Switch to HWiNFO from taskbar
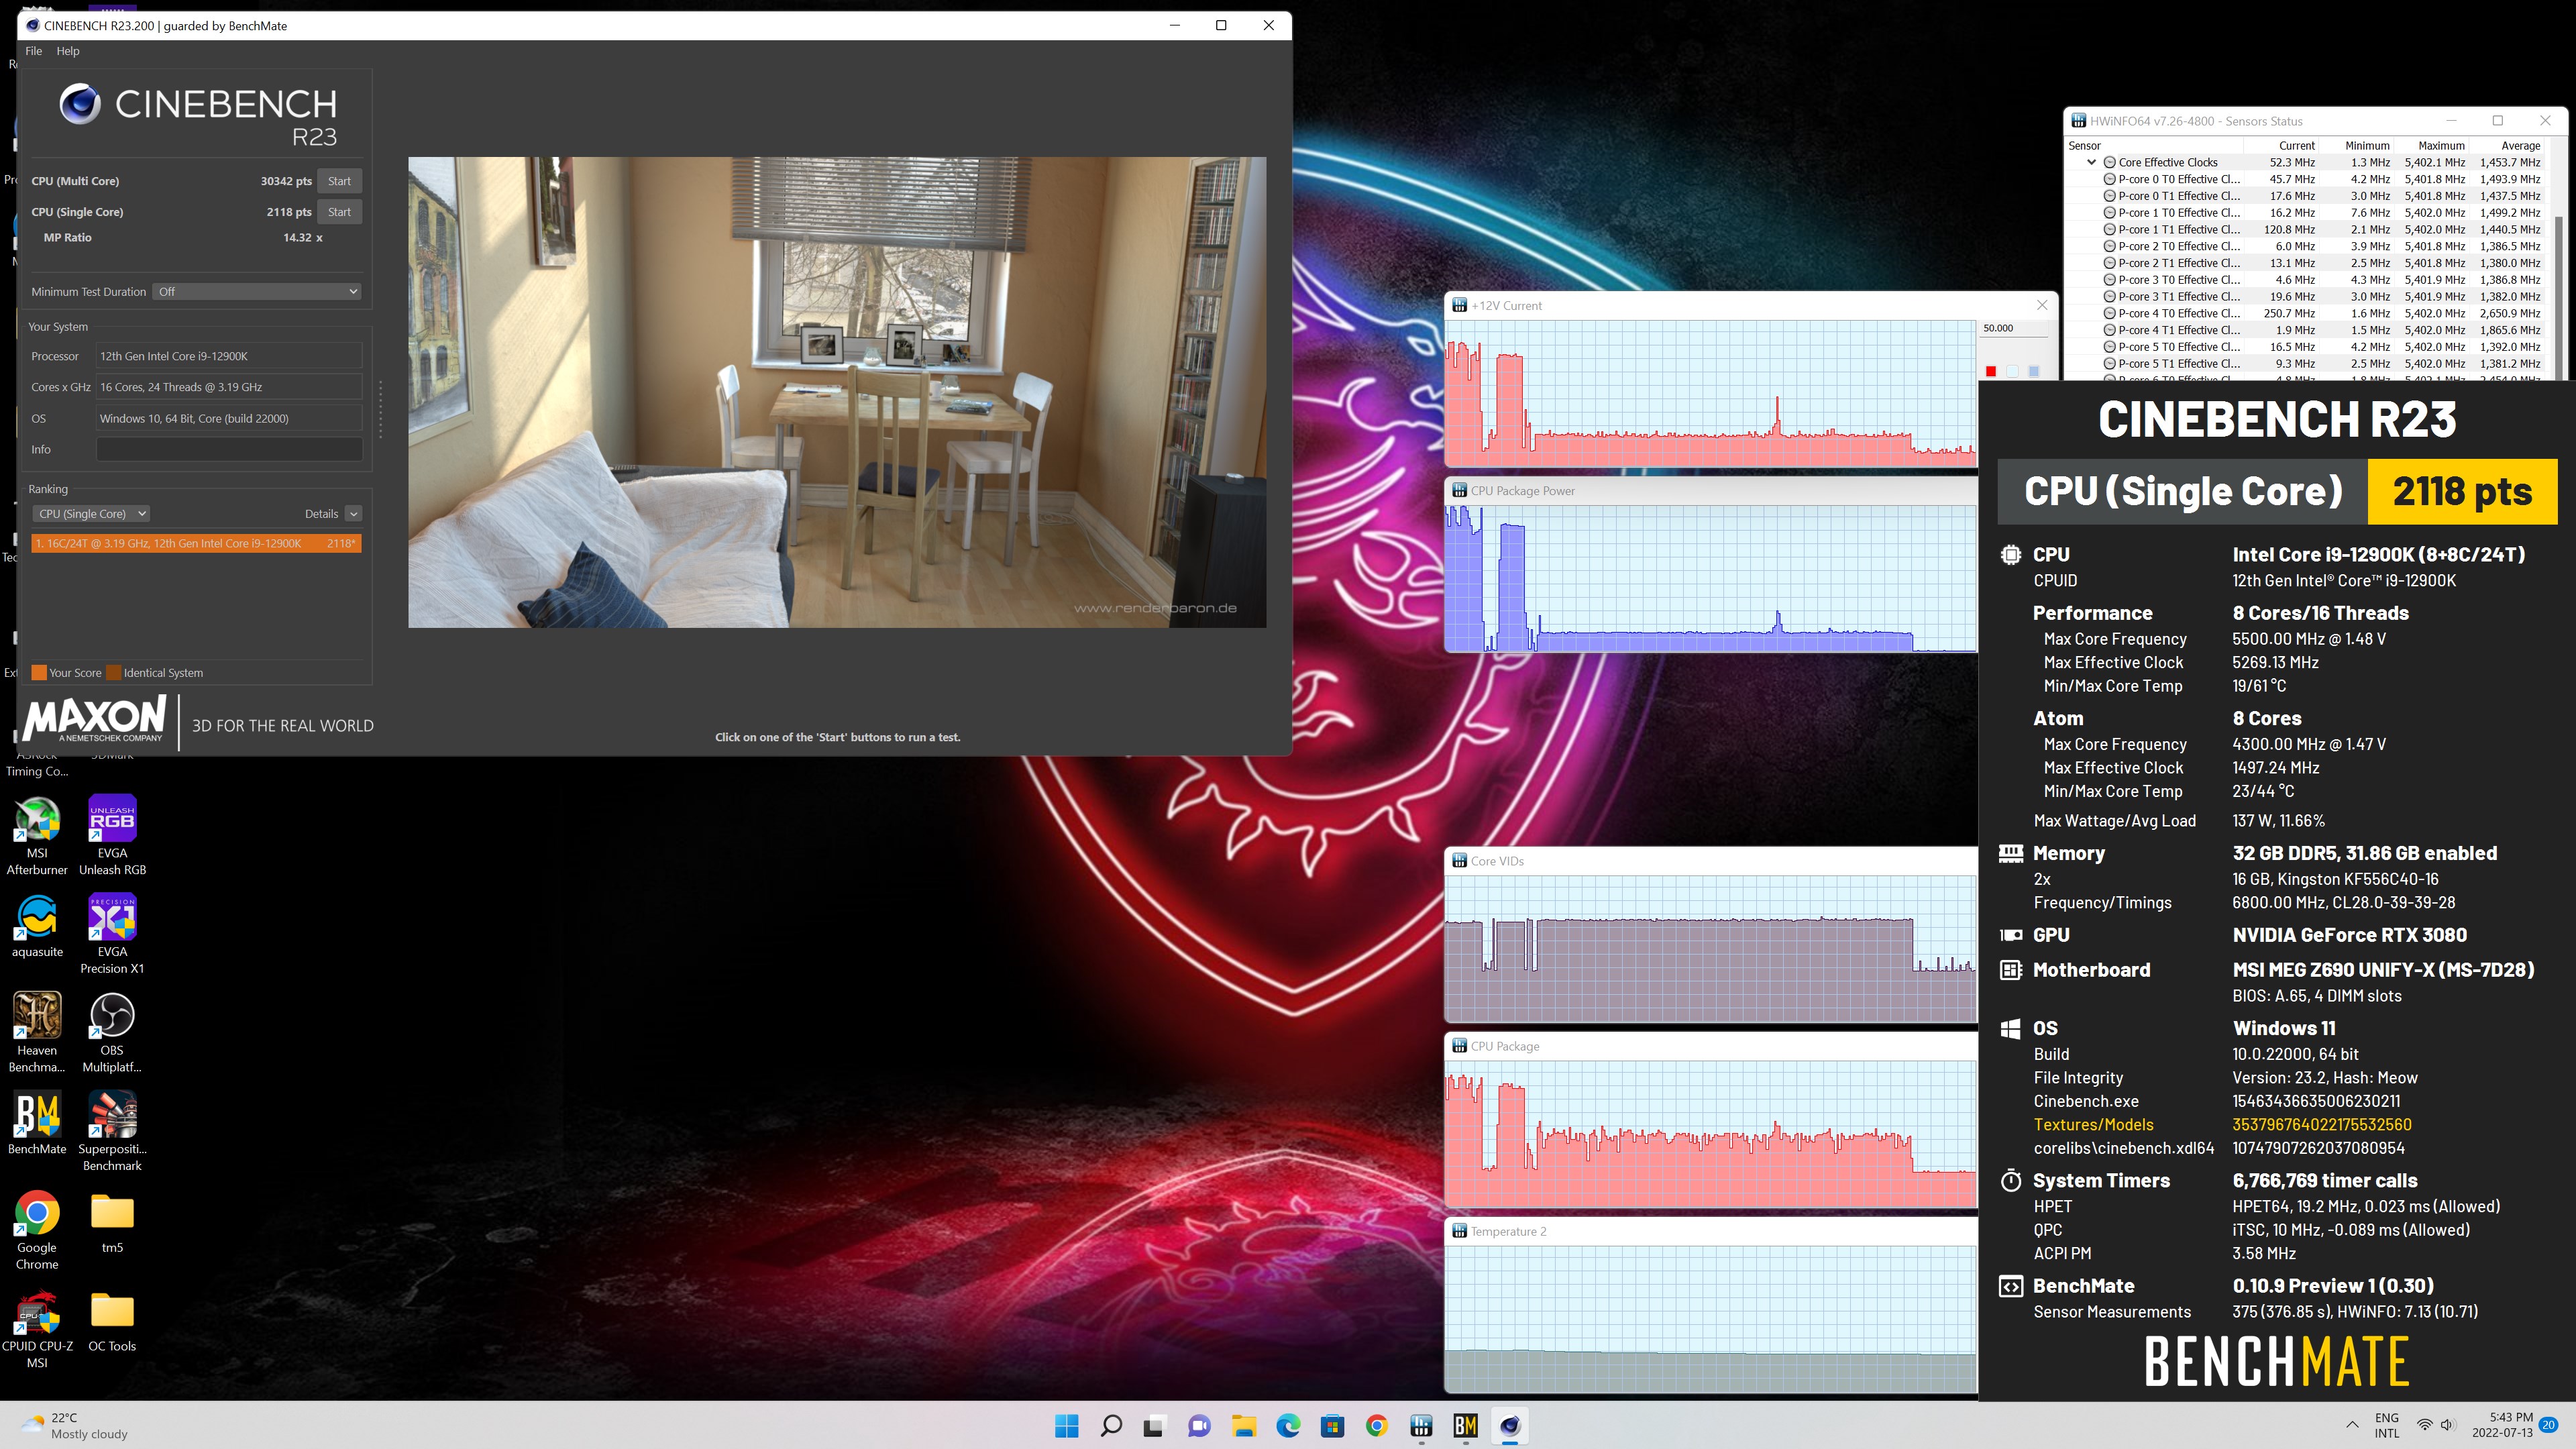 1421,1426
